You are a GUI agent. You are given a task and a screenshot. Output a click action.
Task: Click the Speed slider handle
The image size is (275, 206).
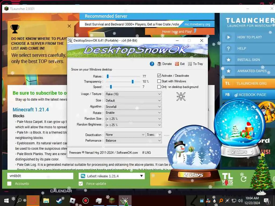click(x=111, y=87)
